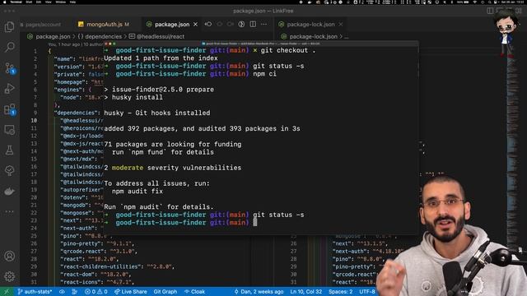Image resolution: width=527 pixels, height=296 pixels.
Task: Close the package-lock.json tab
Action: click(340, 24)
